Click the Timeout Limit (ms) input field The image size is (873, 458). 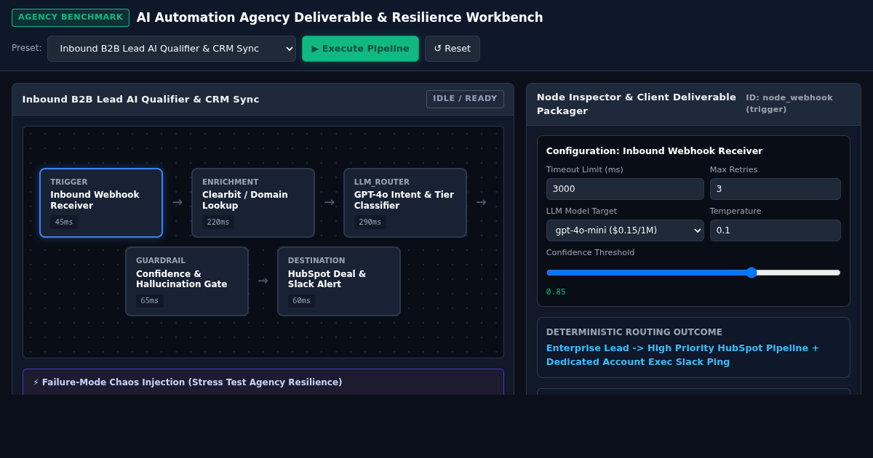pyautogui.click(x=625, y=189)
